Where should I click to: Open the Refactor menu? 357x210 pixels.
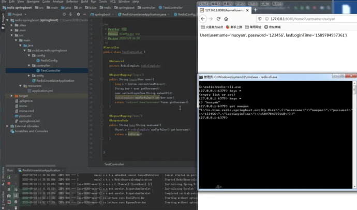coord(72,2)
